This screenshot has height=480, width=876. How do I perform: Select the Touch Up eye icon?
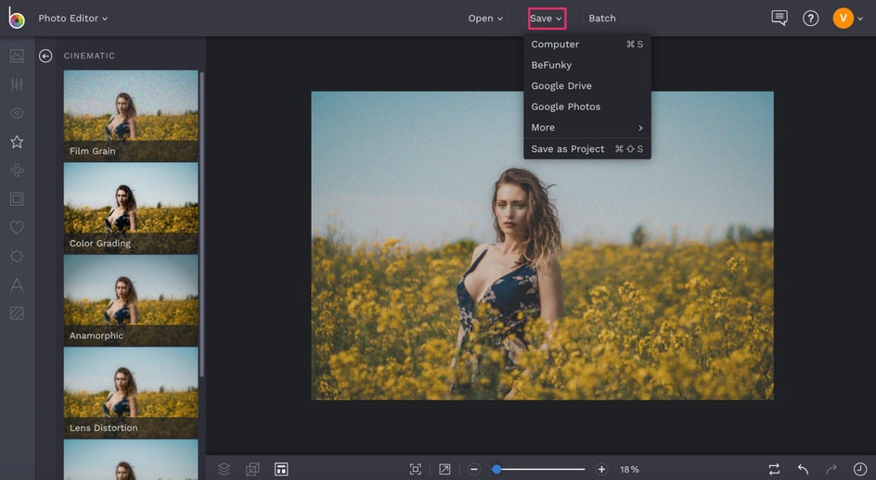tap(17, 113)
